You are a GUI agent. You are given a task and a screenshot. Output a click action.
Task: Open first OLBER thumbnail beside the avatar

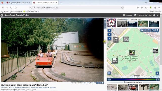point(122,24)
